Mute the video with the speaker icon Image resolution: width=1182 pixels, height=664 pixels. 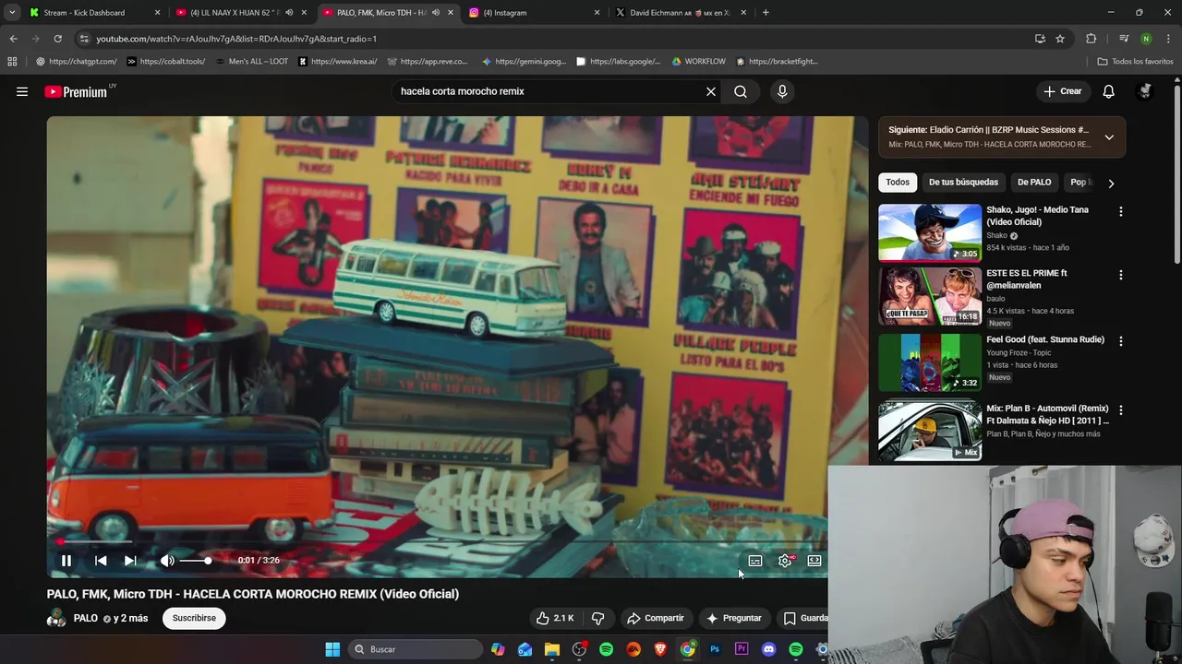[x=167, y=561]
